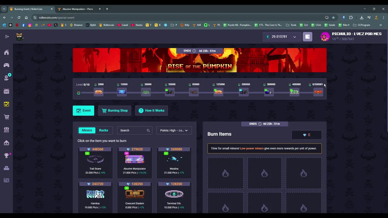Select the 2000 points hamburger reward
This screenshot has height=218, width=388.
[x=99, y=92]
